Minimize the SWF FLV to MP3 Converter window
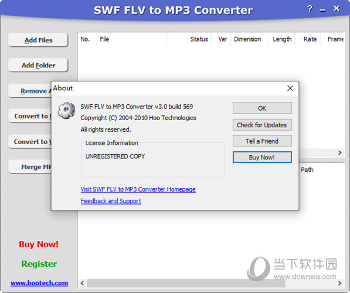 coord(322,11)
